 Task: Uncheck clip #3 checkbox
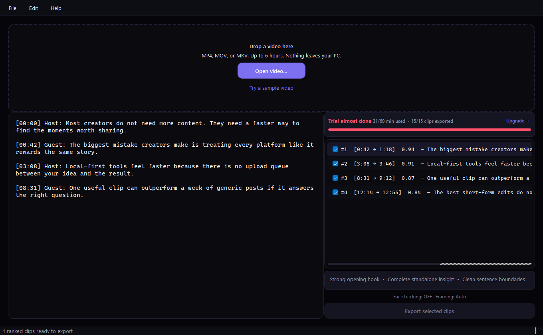tap(335, 178)
